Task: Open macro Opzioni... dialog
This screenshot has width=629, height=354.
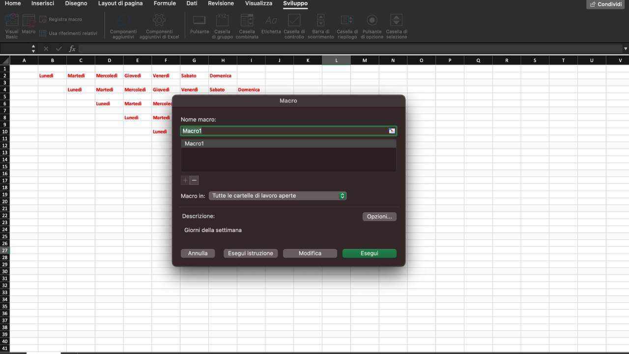Action: tap(379, 216)
